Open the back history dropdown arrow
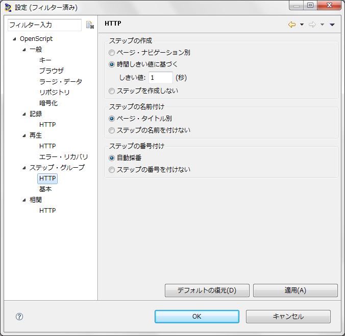The height and width of the screenshot is (336, 345). 302,25
